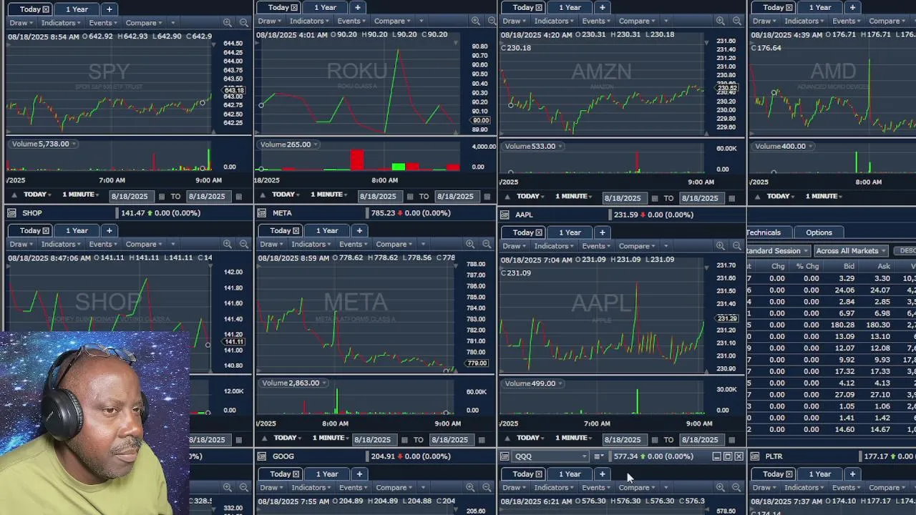
Task: Click the PLTR panel symbol icon
Action: tap(755, 456)
